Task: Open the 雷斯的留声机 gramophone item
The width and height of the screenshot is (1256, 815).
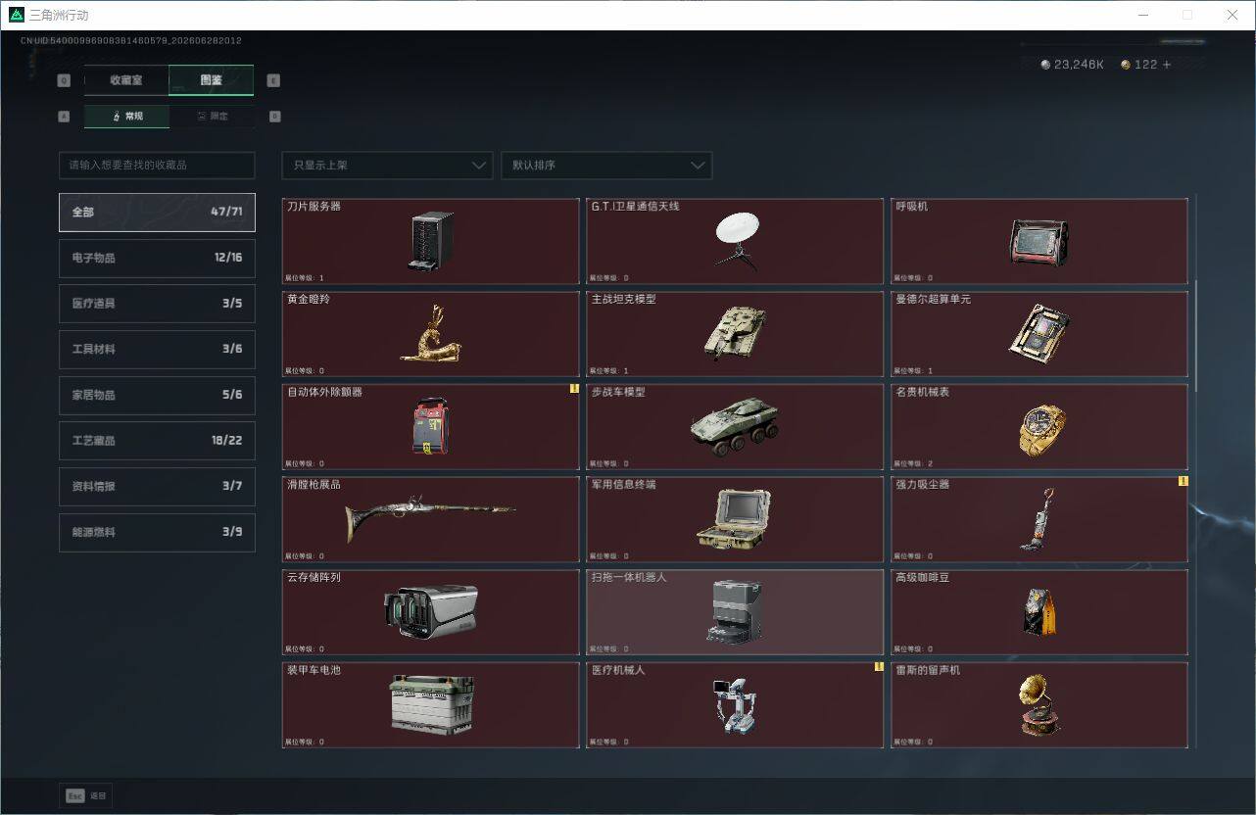Action: [1039, 705]
